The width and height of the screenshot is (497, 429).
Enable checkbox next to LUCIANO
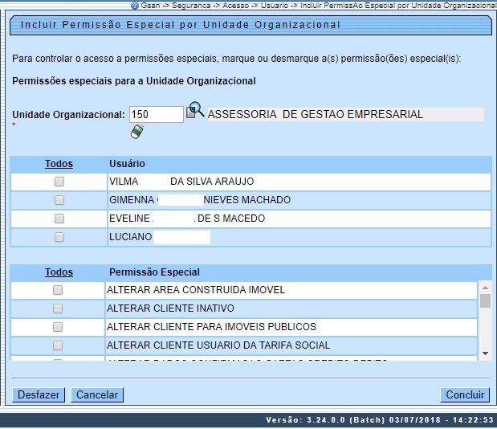pos(59,237)
